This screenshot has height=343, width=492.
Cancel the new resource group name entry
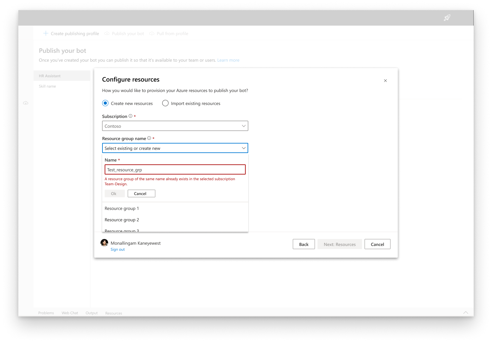(x=141, y=193)
